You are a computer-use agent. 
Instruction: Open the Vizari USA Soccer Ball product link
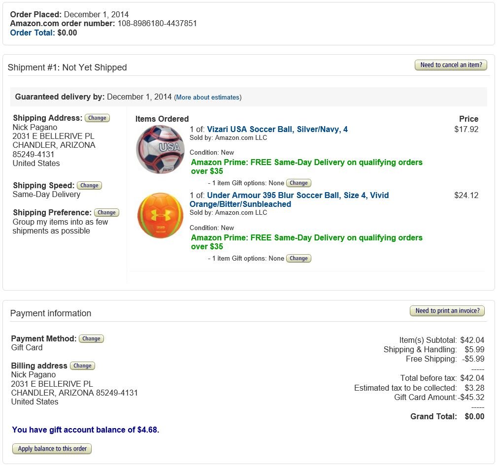pyautogui.click(x=277, y=130)
